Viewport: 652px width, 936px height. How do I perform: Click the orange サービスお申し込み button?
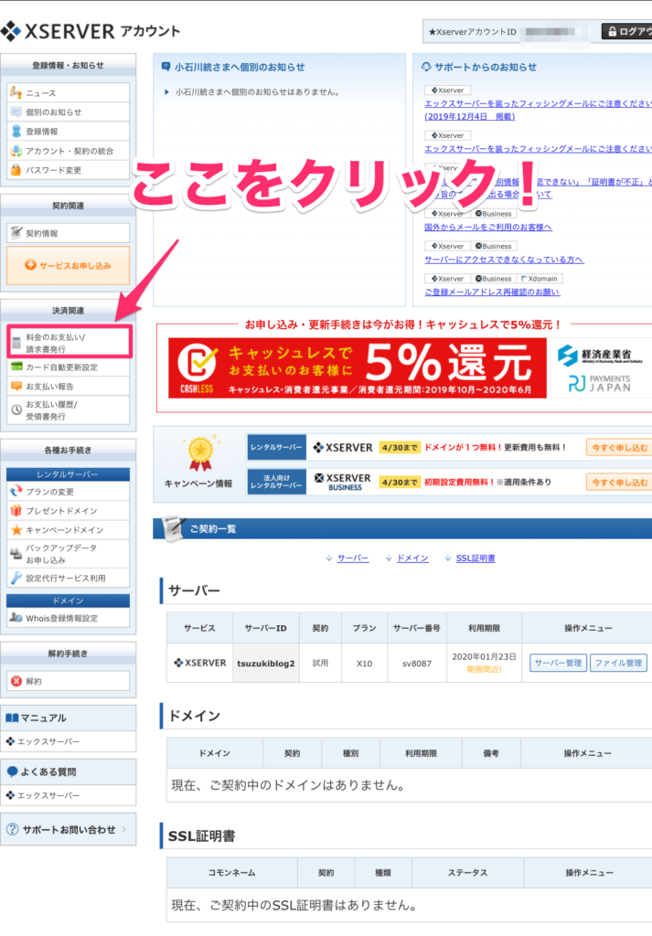pyautogui.click(x=68, y=265)
